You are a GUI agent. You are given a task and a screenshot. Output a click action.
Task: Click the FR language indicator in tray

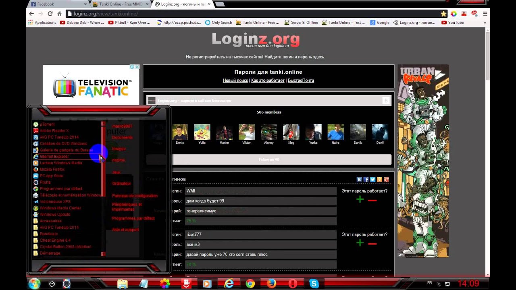pos(429,283)
